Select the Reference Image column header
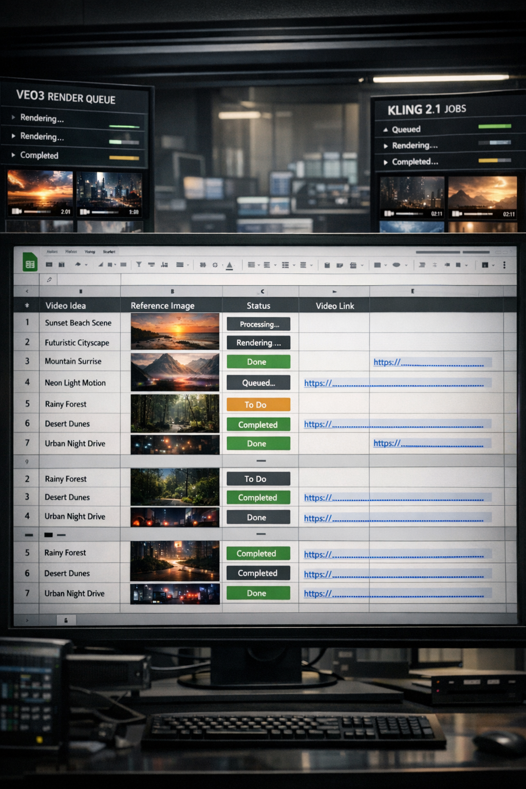The height and width of the screenshot is (789, 526). tap(162, 306)
